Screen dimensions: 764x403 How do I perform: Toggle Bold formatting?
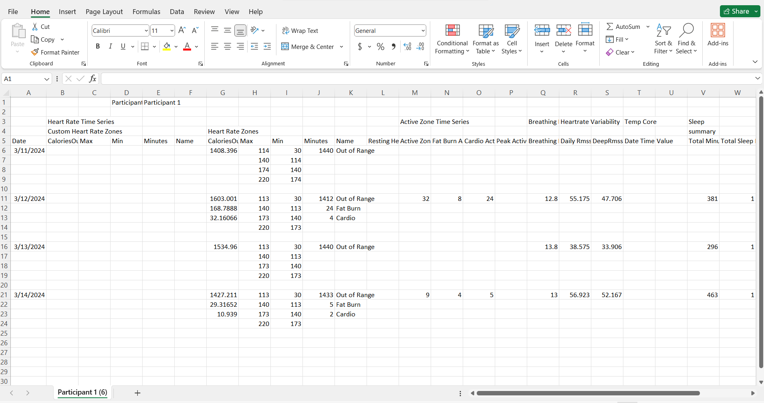(98, 47)
